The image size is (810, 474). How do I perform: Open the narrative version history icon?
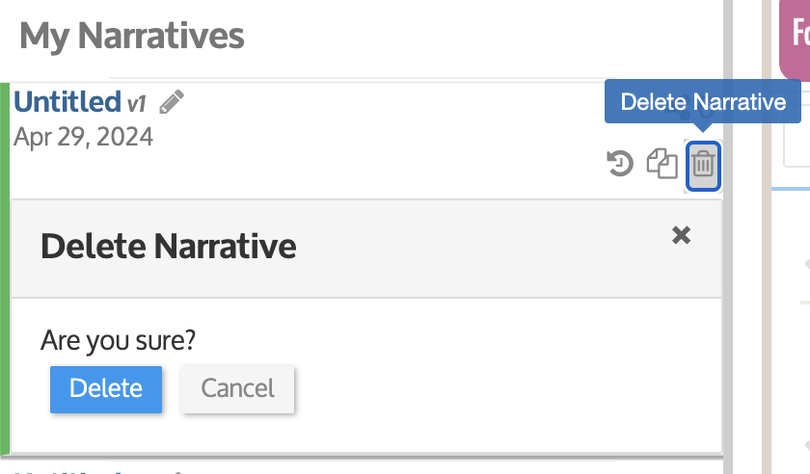619,164
